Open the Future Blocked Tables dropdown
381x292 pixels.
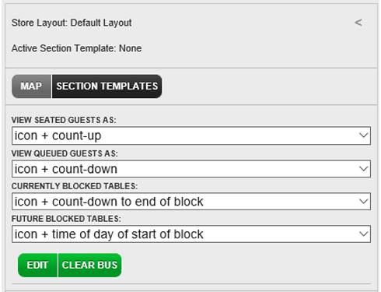coord(191,234)
